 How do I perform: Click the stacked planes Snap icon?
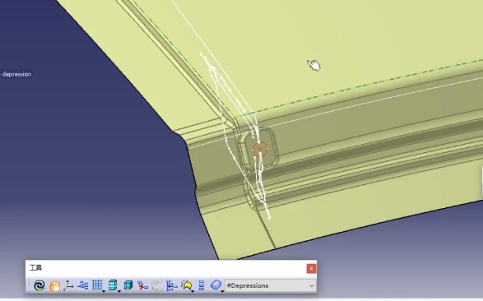113,285
